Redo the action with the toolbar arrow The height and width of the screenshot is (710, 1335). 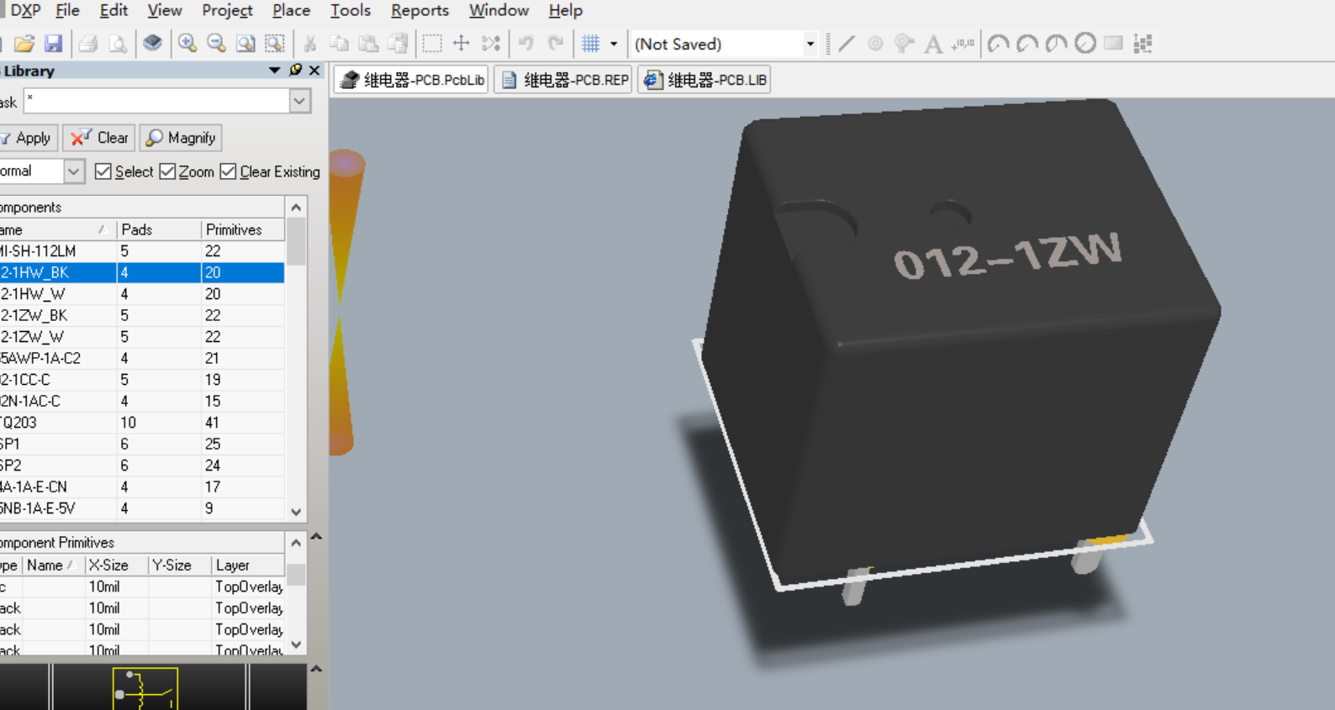pyautogui.click(x=556, y=44)
